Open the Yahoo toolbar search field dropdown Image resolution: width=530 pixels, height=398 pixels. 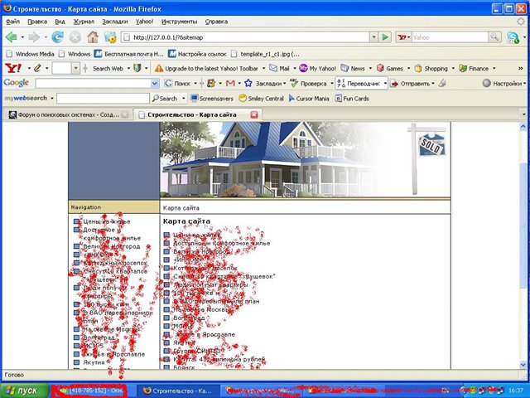pos(75,68)
